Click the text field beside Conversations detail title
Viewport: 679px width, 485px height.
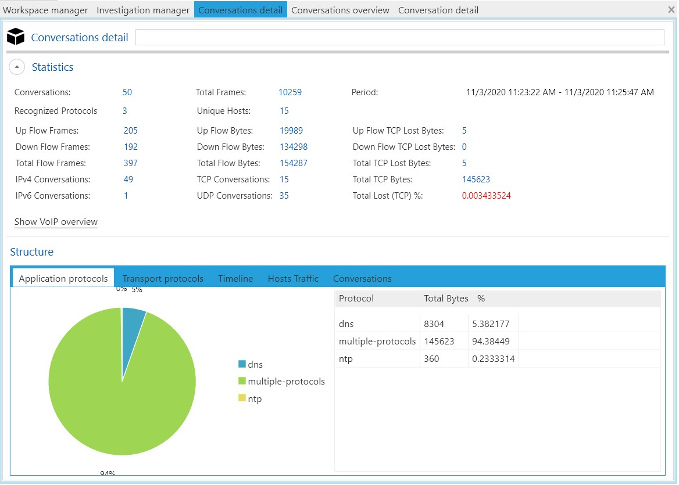[399, 37]
